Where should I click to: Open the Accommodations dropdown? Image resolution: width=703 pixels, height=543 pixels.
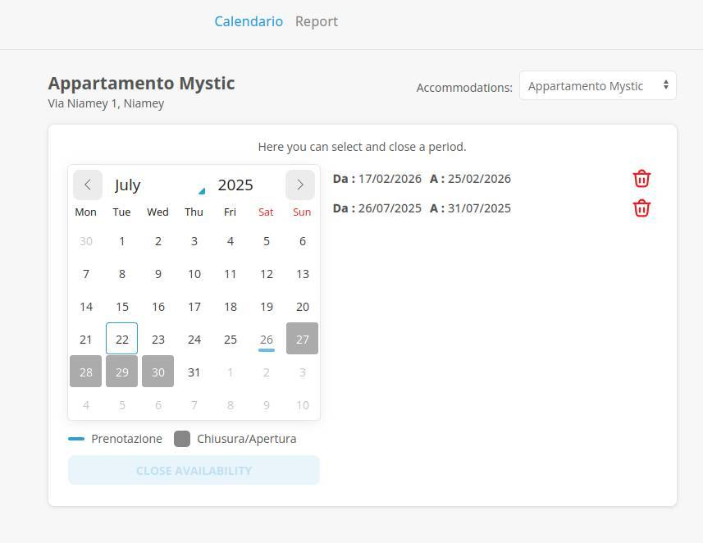tap(597, 86)
